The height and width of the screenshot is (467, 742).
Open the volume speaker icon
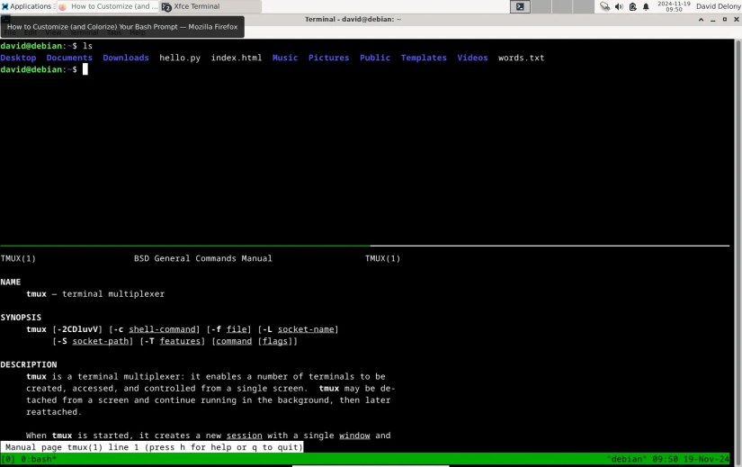(x=619, y=6)
